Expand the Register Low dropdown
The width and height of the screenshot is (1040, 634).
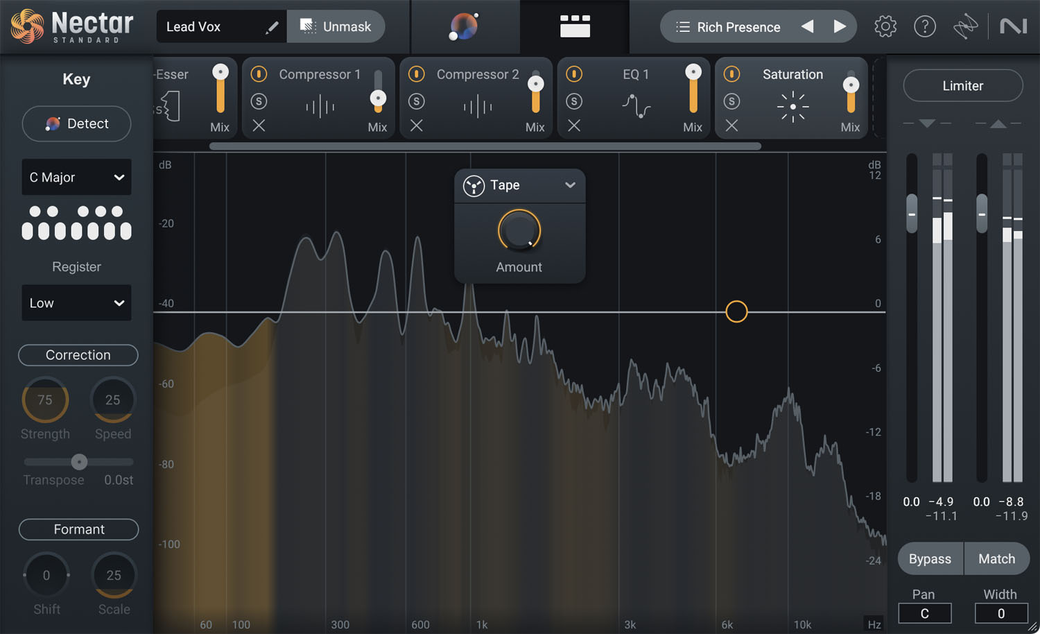click(x=76, y=303)
